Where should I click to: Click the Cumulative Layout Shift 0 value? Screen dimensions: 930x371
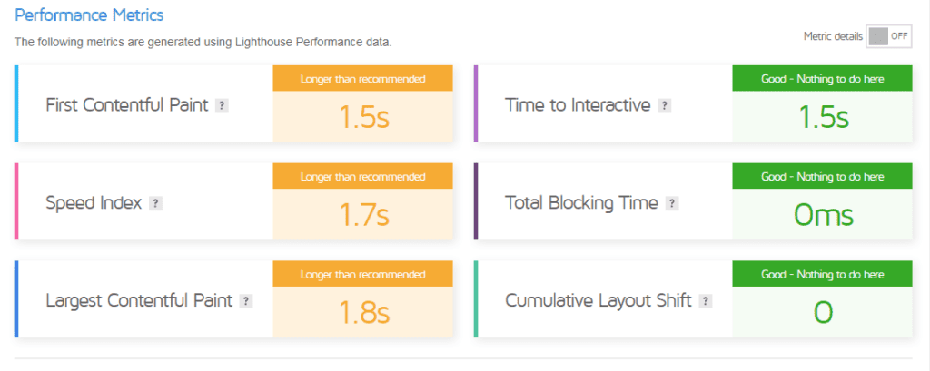[823, 312]
